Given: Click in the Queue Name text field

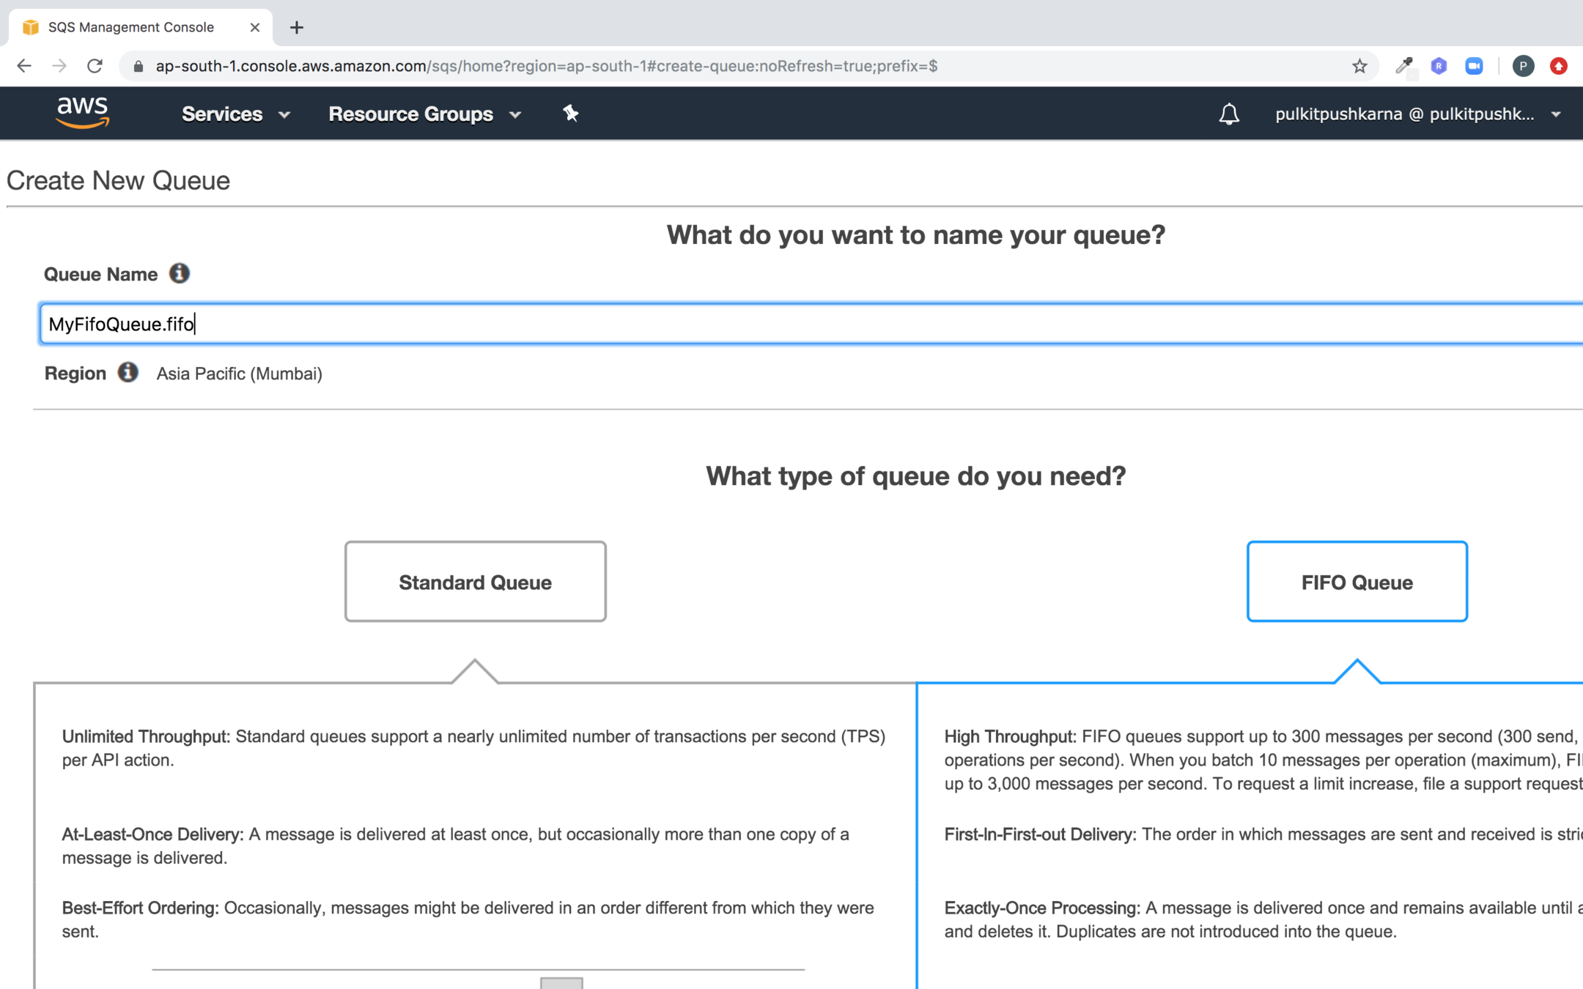Looking at the screenshot, I should [x=806, y=324].
